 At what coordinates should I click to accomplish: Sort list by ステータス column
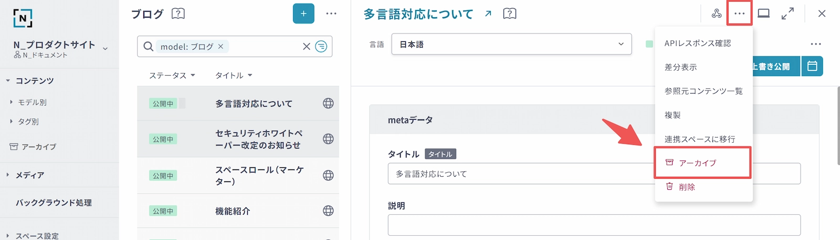(x=172, y=75)
